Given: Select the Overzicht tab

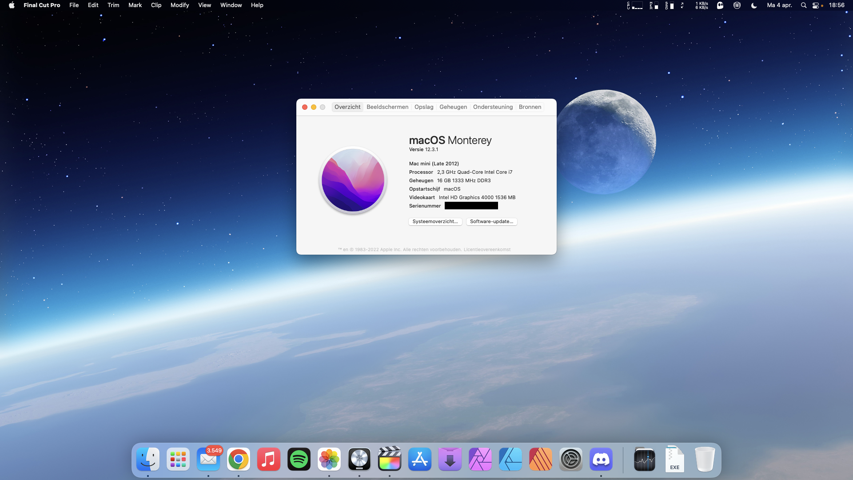Looking at the screenshot, I should point(347,107).
